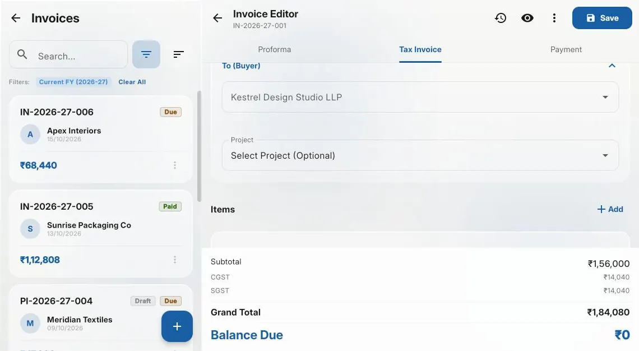Go back from Invoice Editor
The height and width of the screenshot is (351, 639).
(x=217, y=18)
